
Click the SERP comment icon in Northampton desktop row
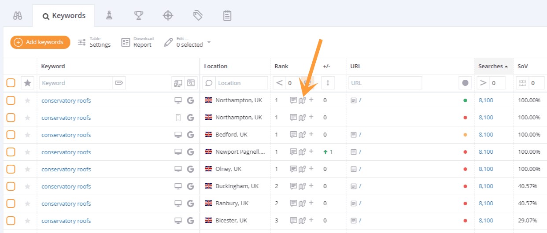pyautogui.click(x=293, y=100)
